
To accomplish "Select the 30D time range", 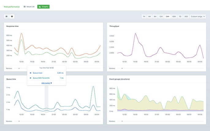I will tap(186, 17).
